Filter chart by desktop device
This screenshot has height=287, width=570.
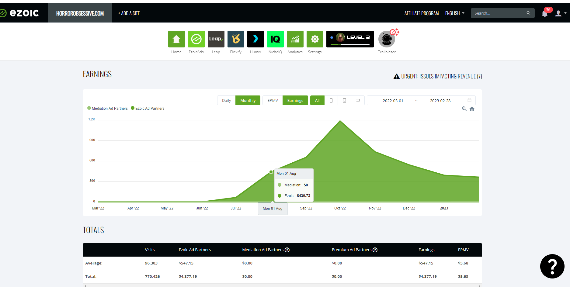(x=358, y=100)
